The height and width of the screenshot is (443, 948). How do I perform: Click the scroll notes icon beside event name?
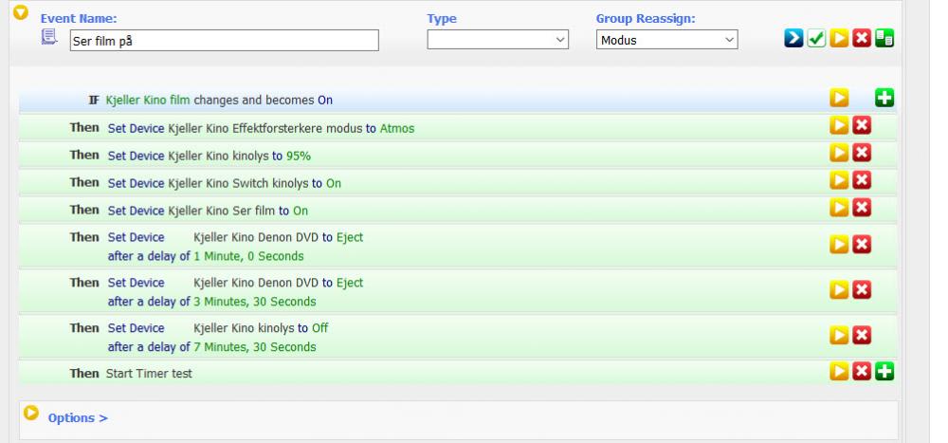point(49,38)
